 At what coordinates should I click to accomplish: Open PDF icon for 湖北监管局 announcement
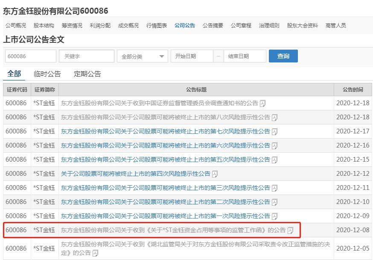(x=95, y=253)
